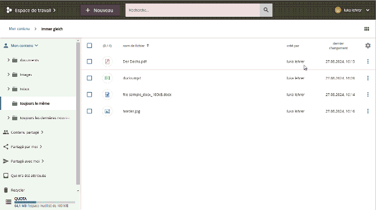Open Qui m'a été attribuée section

28,175
